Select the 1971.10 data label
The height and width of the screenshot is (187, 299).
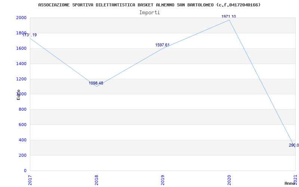click(x=229, y=16)
